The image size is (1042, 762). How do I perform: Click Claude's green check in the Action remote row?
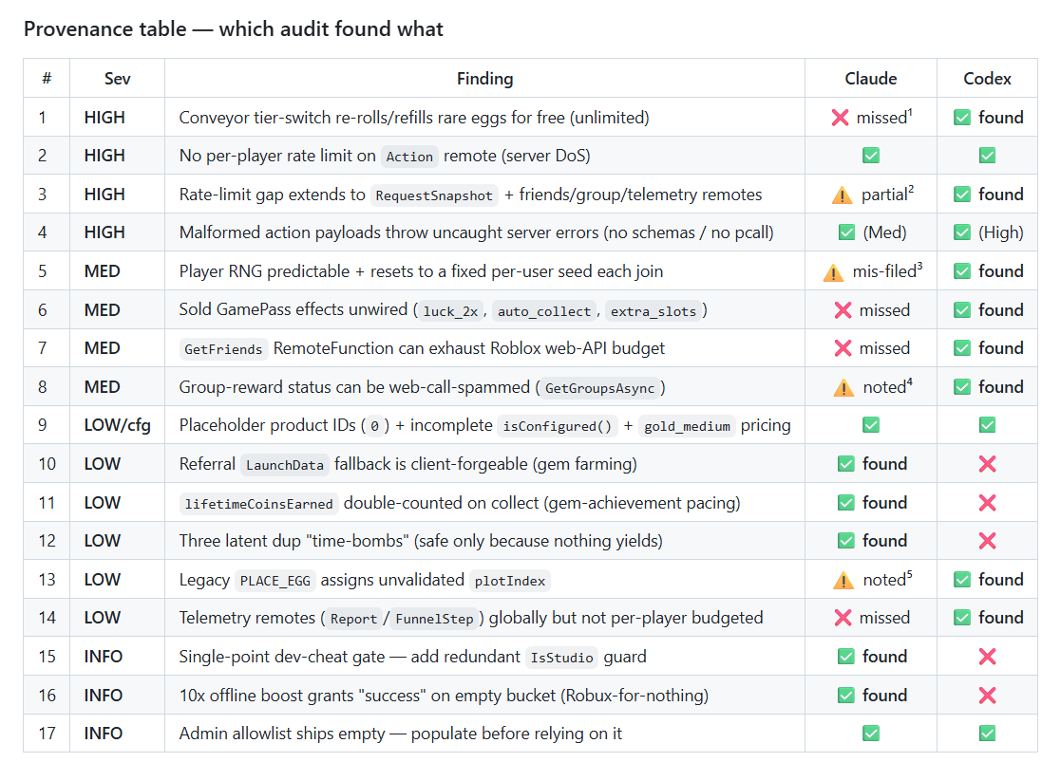pyautogui.click(x=870, y=156)
